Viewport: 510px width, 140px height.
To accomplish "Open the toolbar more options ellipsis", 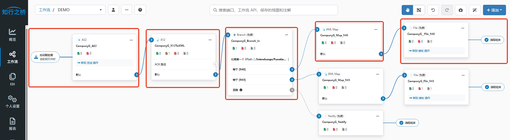I will pos(127,10).
